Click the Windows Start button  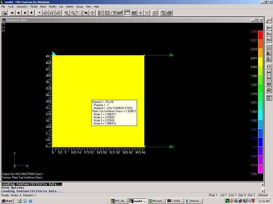click(x=7, y=201)
